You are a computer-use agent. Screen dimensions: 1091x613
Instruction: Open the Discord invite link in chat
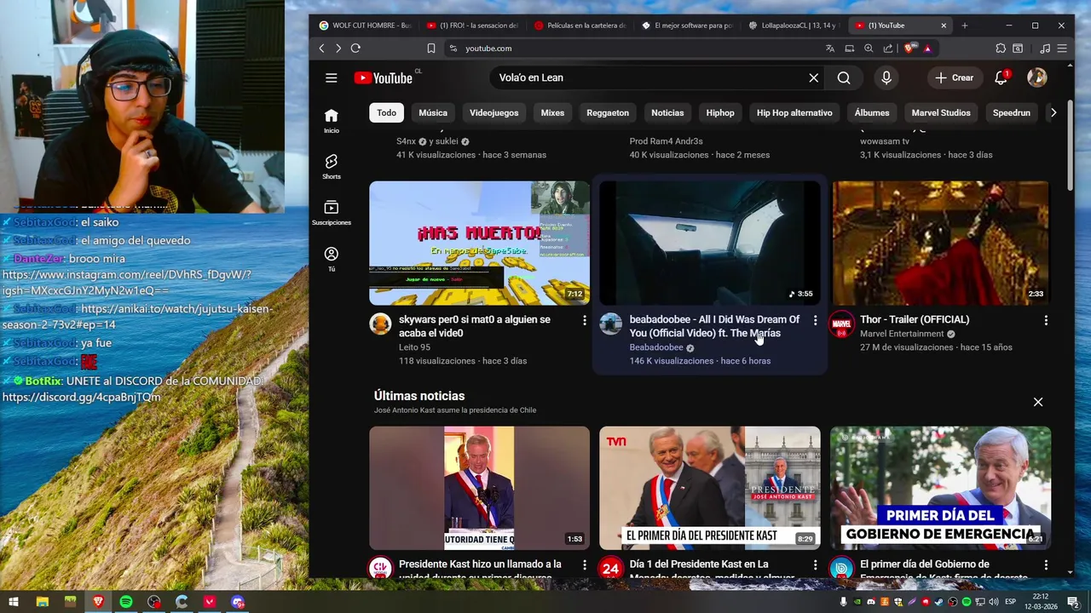[x=81, y=398]
